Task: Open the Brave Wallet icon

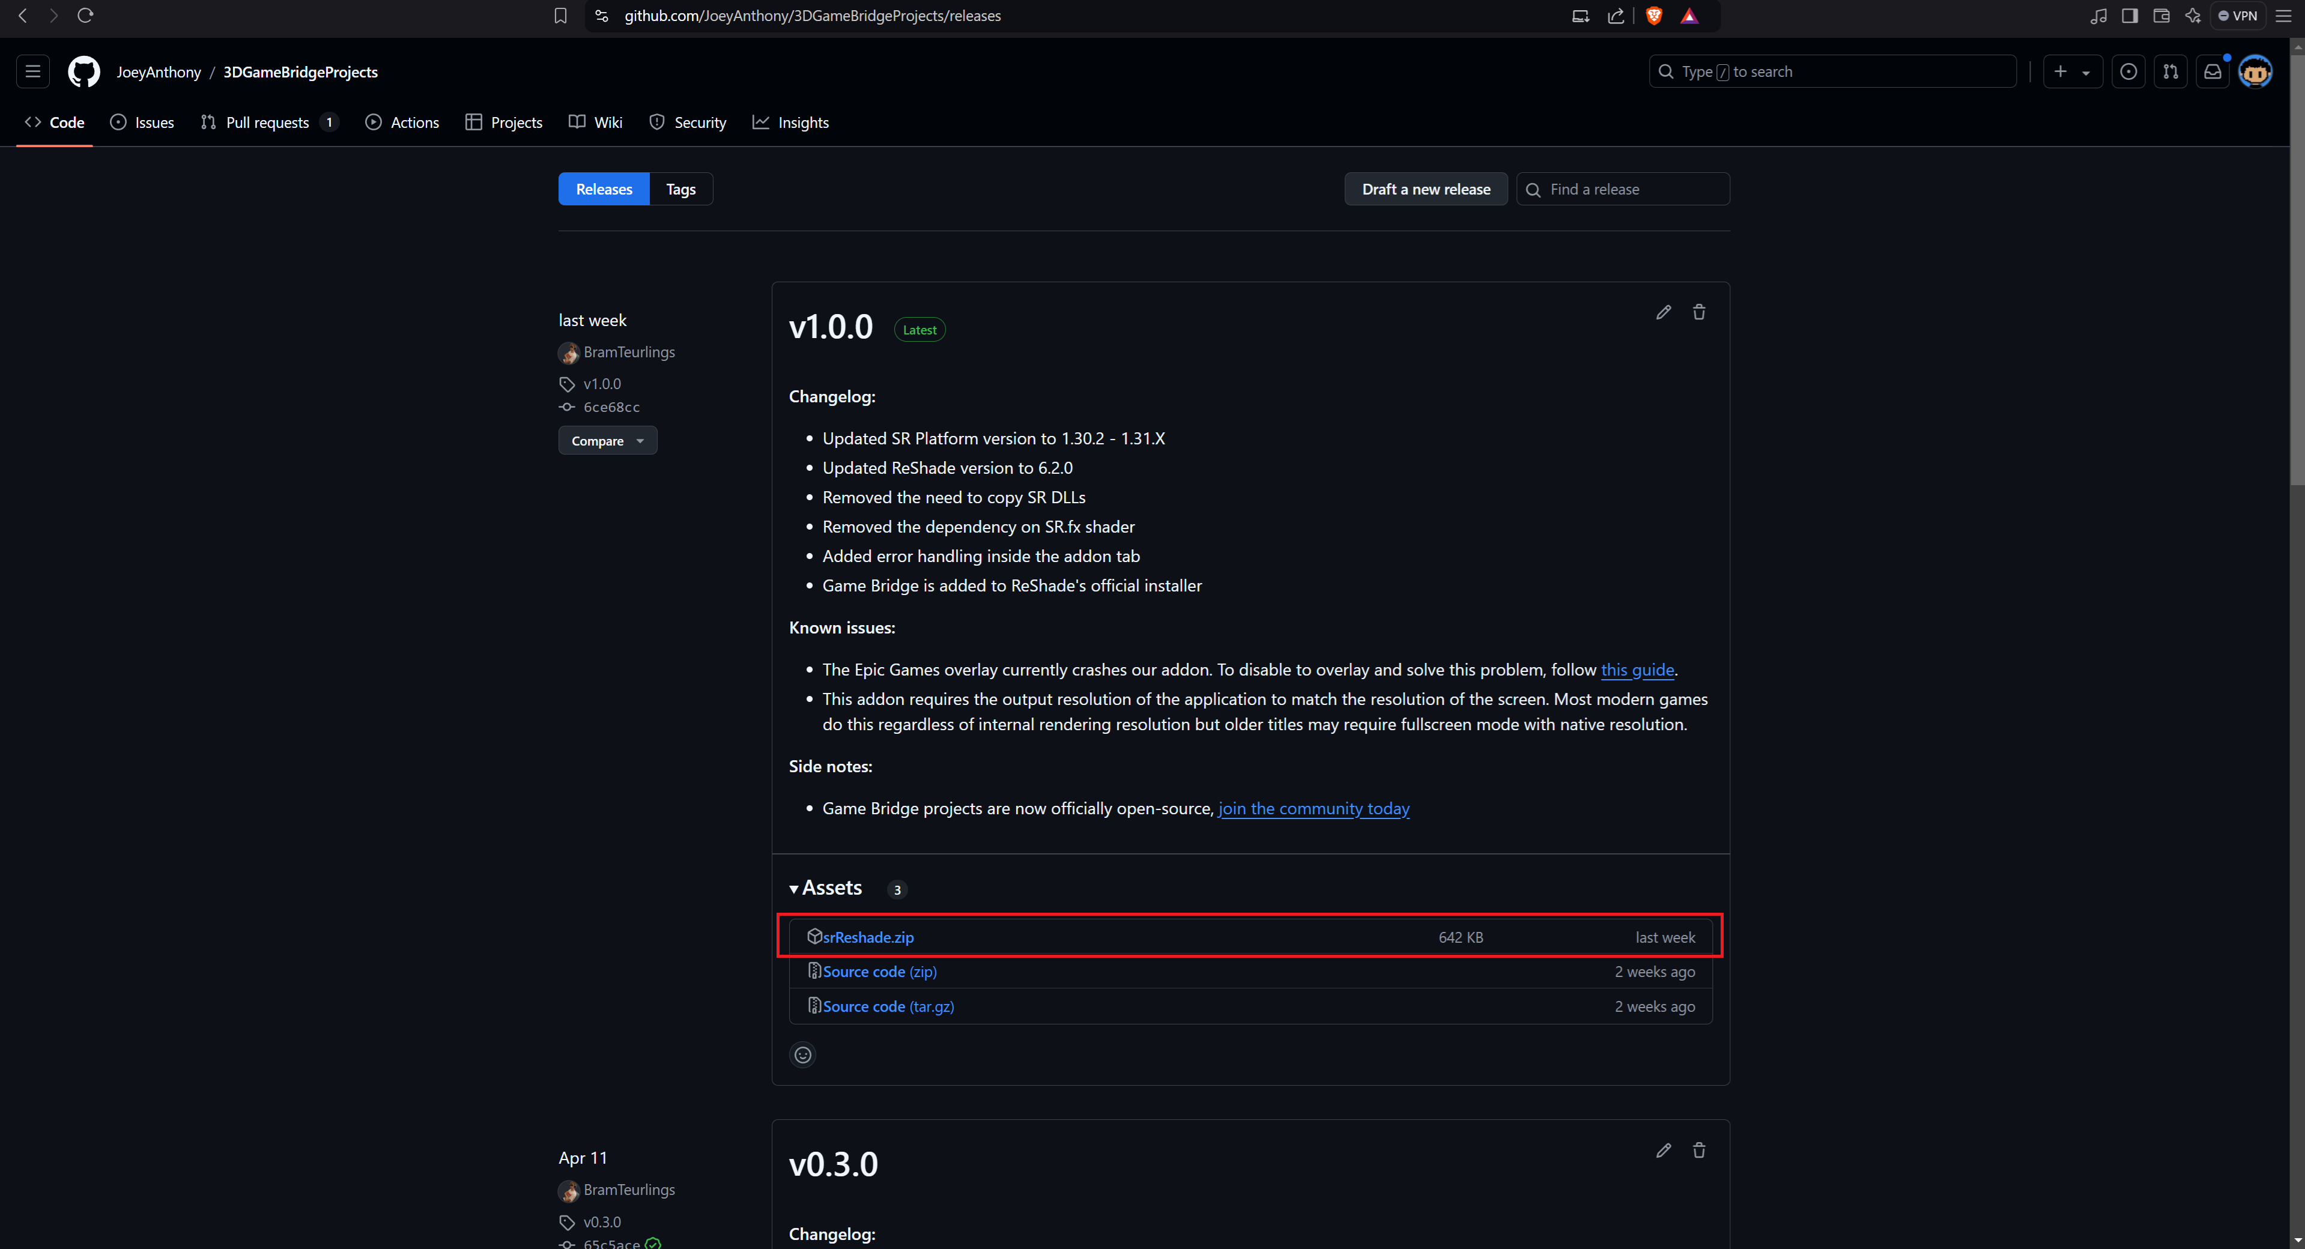Action: [x=2161, y=15]
